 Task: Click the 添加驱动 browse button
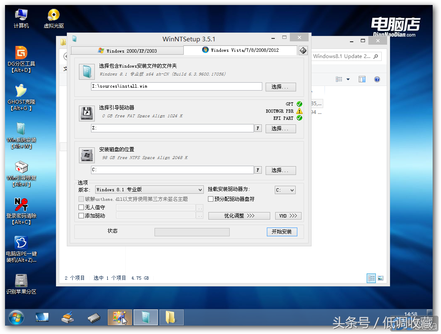(x=200, y=215)
